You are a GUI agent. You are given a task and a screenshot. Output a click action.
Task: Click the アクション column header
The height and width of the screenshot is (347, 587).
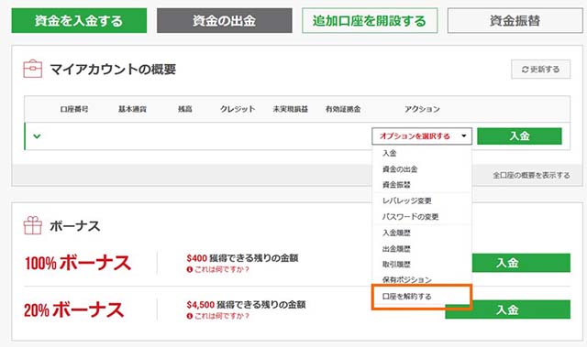pyautogui.click(x=422, y=109)
